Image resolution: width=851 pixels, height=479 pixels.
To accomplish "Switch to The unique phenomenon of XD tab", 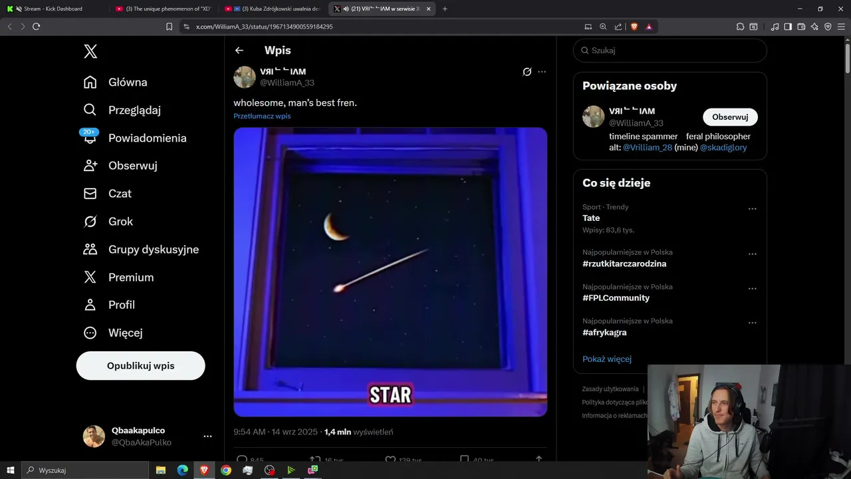I will coord(164,9).
